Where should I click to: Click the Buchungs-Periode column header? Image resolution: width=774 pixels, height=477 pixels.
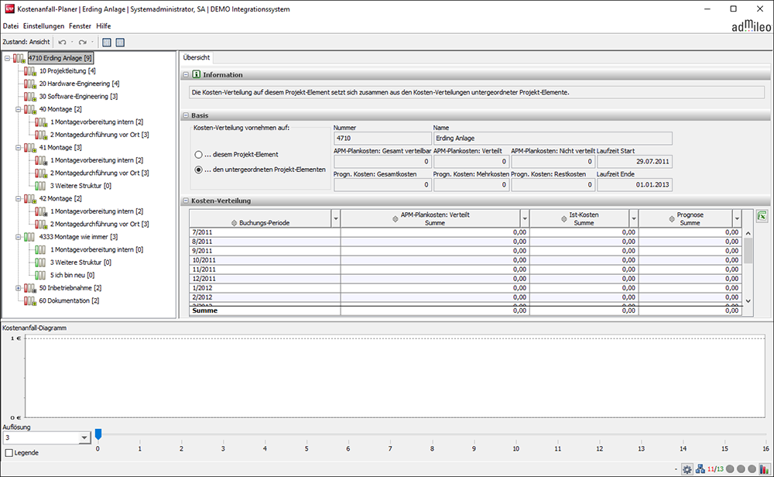click(x=261, y=218)
